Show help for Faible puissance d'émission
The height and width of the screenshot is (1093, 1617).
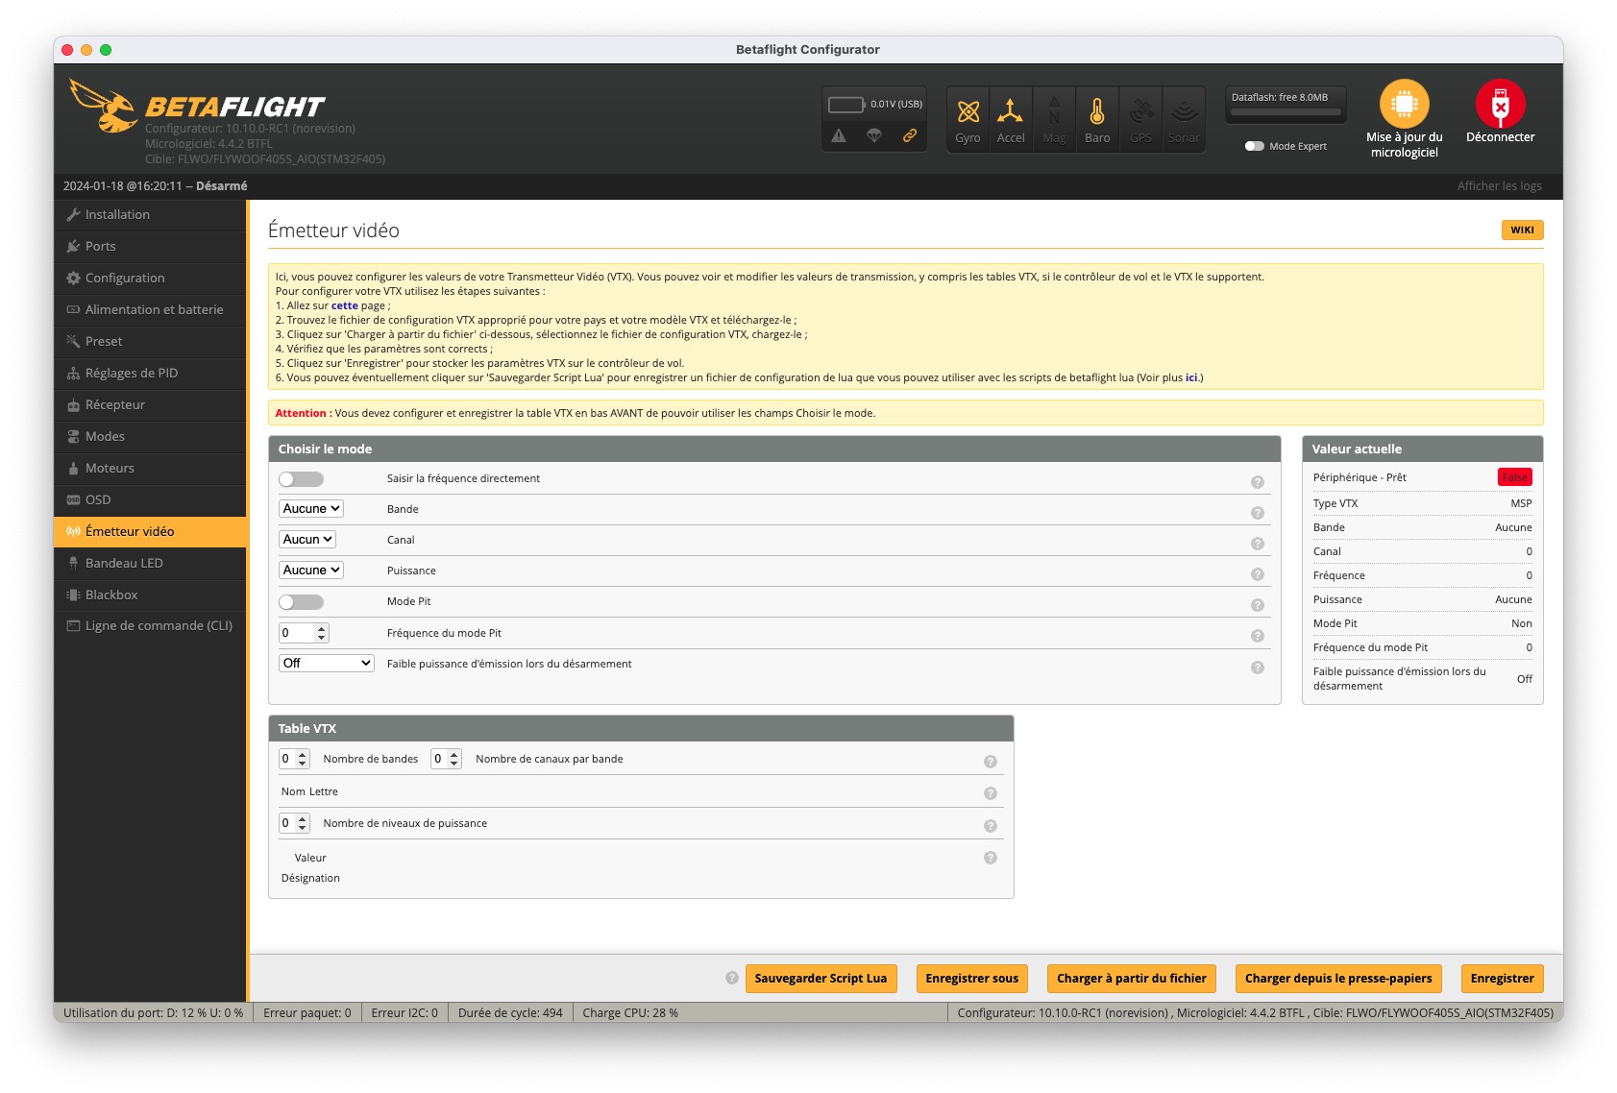pyautogui.click(x=1257, y=668)
